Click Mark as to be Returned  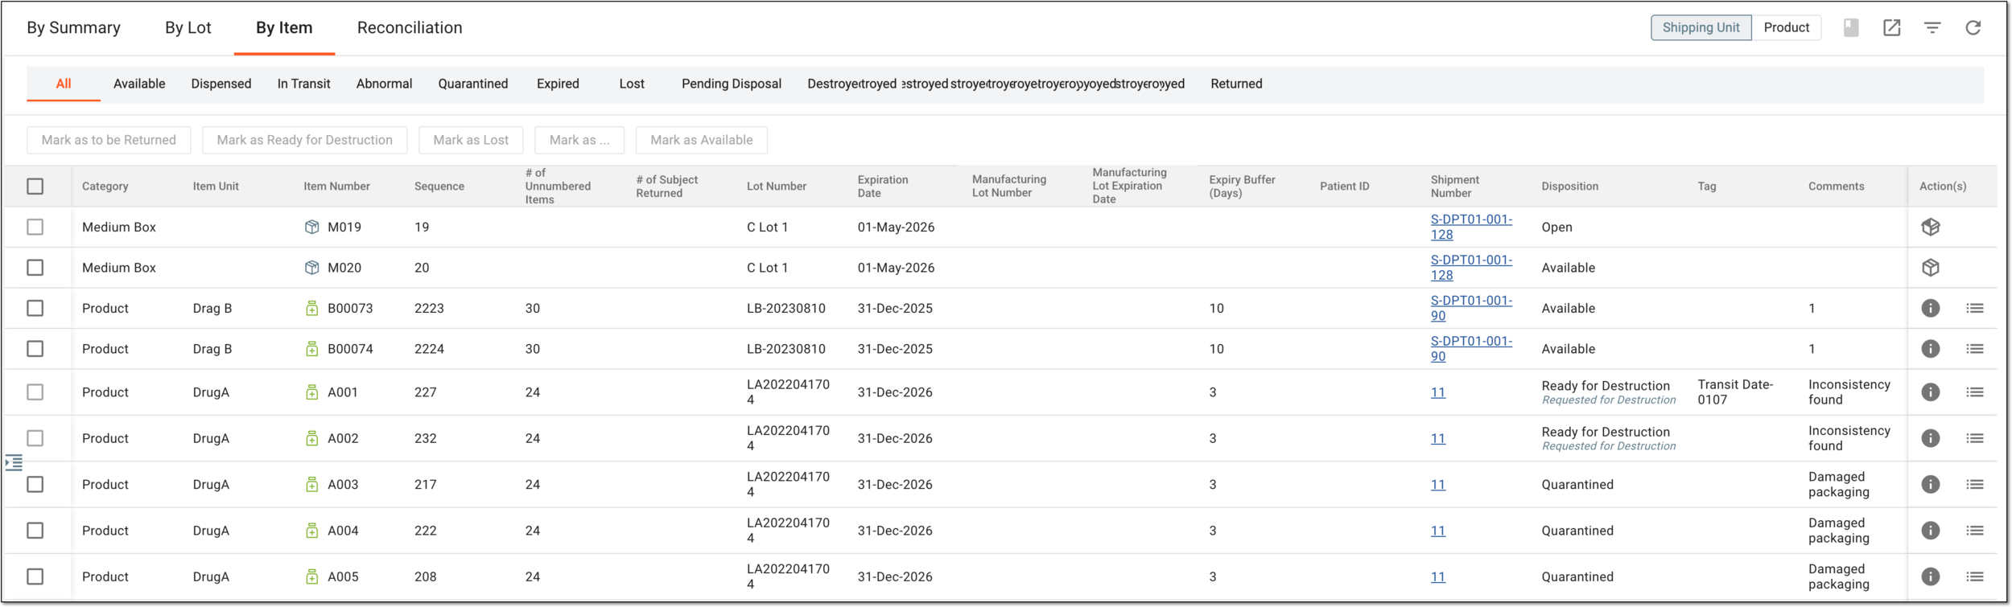(109, 140)
